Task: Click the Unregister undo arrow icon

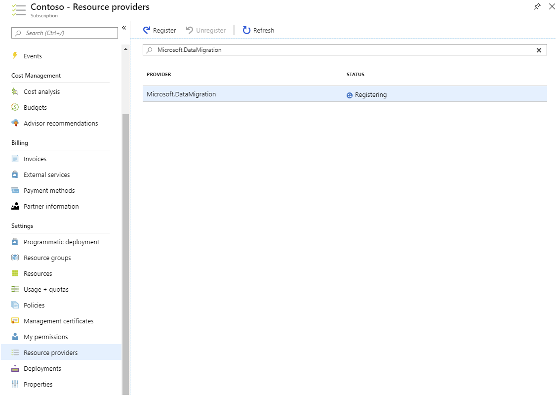Action: click(190, 30)
